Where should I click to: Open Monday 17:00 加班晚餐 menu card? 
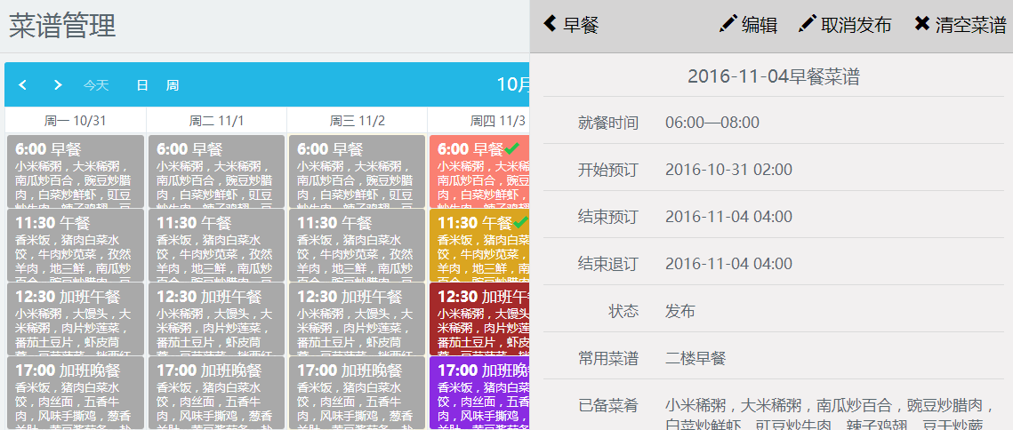coord(75,392)
